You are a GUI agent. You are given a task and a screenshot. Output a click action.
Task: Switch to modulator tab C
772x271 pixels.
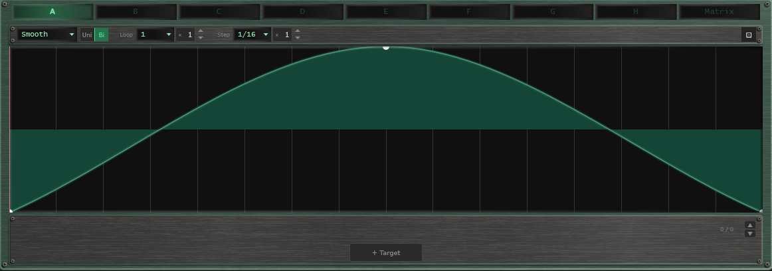coord(219,12)
